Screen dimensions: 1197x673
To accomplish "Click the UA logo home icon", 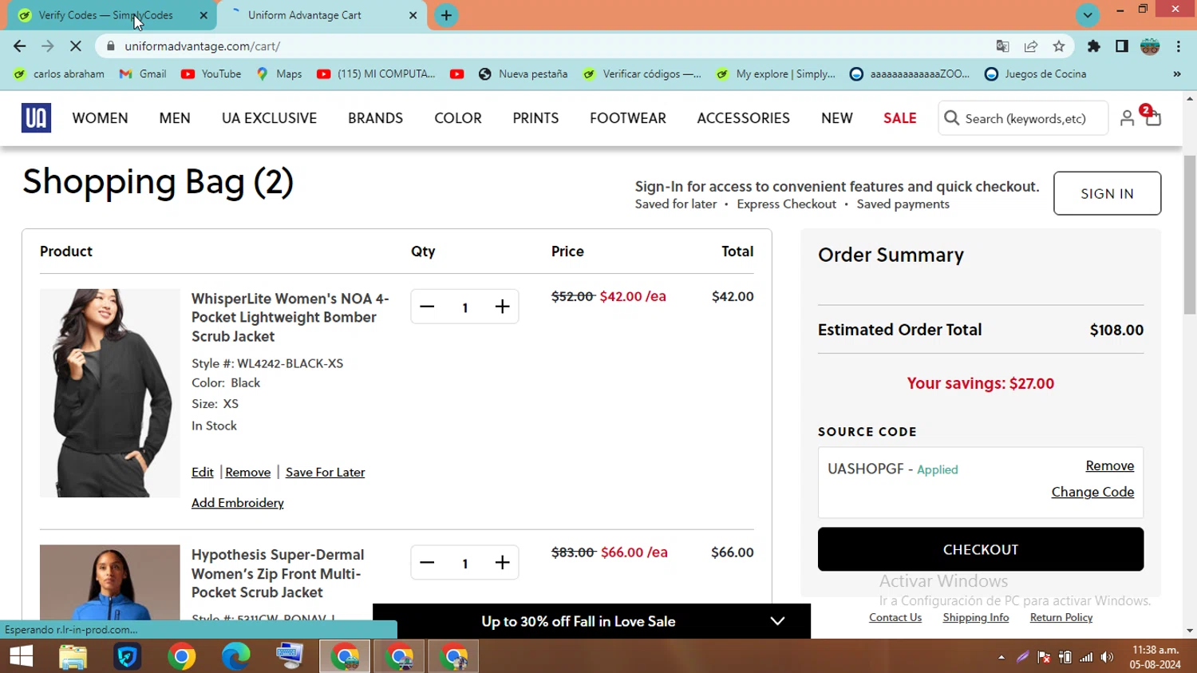I will point(36,118).
